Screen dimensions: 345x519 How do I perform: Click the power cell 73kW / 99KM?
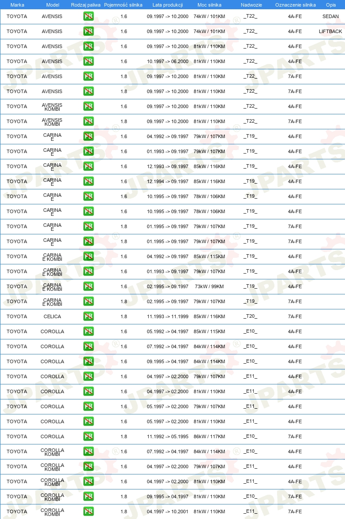click(210, 286)
